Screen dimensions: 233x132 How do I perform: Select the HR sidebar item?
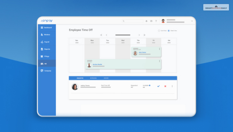click(47, 64)
